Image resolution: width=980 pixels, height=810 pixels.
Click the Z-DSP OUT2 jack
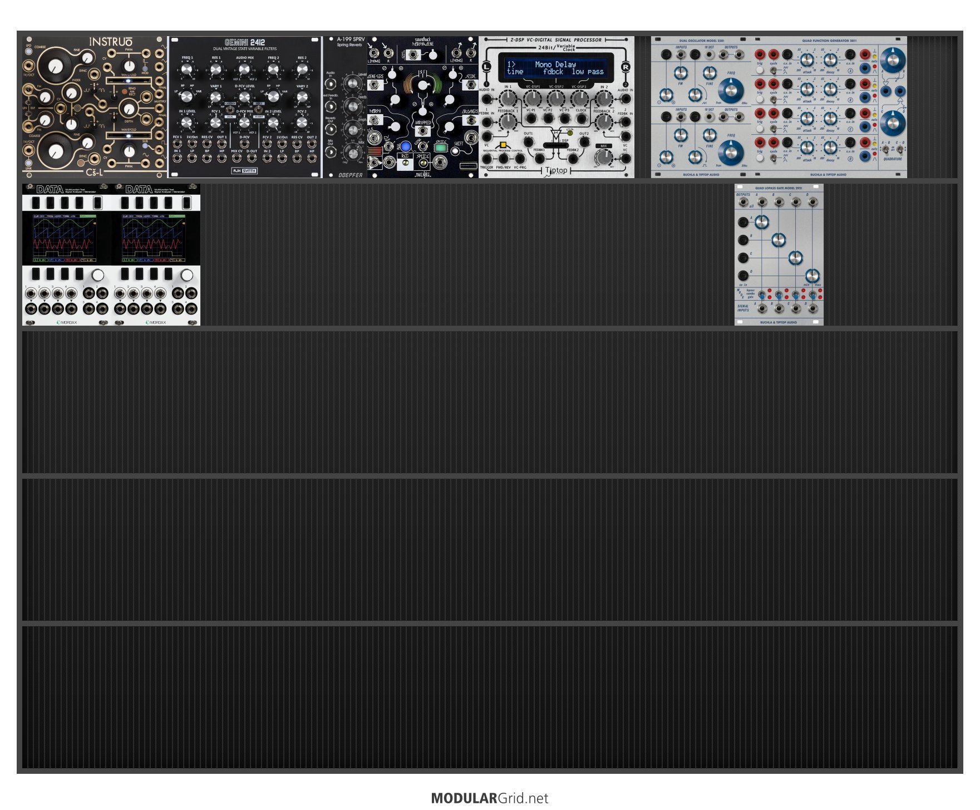(x=584, y=141)
